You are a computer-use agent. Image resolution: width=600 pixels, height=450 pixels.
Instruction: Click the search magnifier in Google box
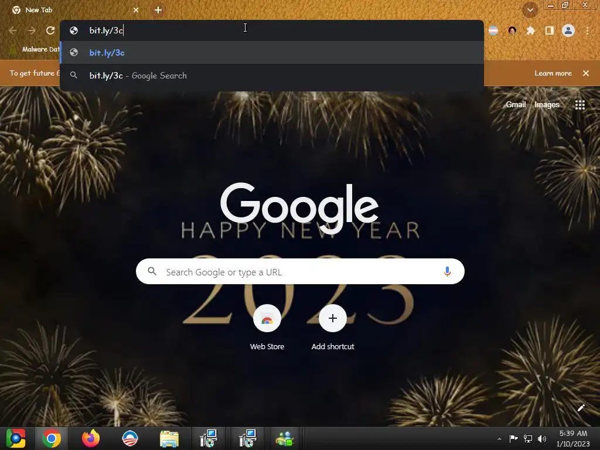point(152,271)
